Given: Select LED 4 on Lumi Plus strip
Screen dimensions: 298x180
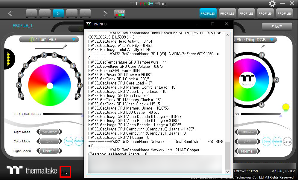Looking at the screenshot, I should pyautogui.click(x=26, y=66).
